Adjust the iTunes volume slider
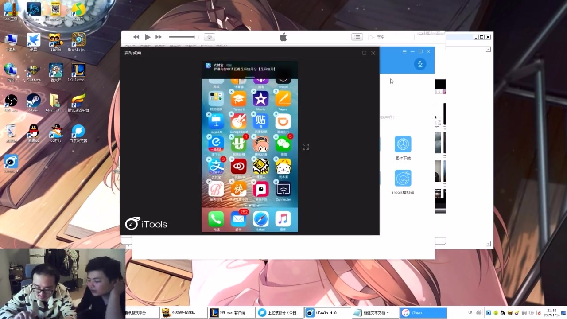Image resolution: width=567 pixels, height=319 pixels. (183, 37)
